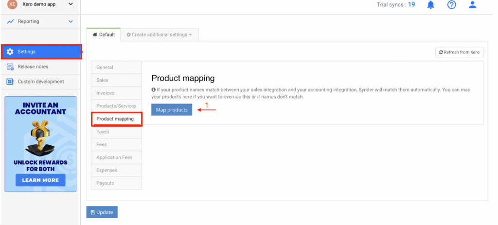
Task: Click the Map products button
Action: (171, 110)
